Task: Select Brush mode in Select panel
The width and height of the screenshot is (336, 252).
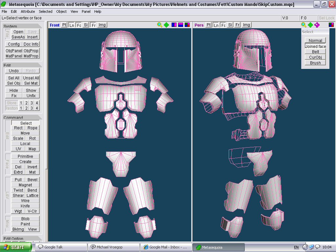Action: [315, 63]
